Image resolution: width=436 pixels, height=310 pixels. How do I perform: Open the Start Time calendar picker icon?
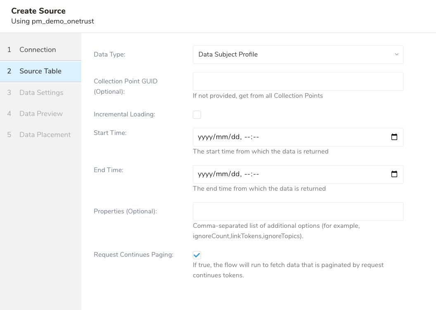394,137
